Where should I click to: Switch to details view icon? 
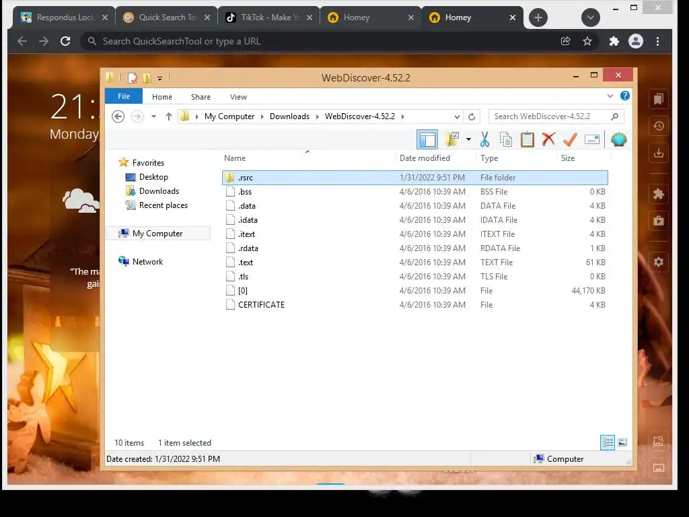608,443
